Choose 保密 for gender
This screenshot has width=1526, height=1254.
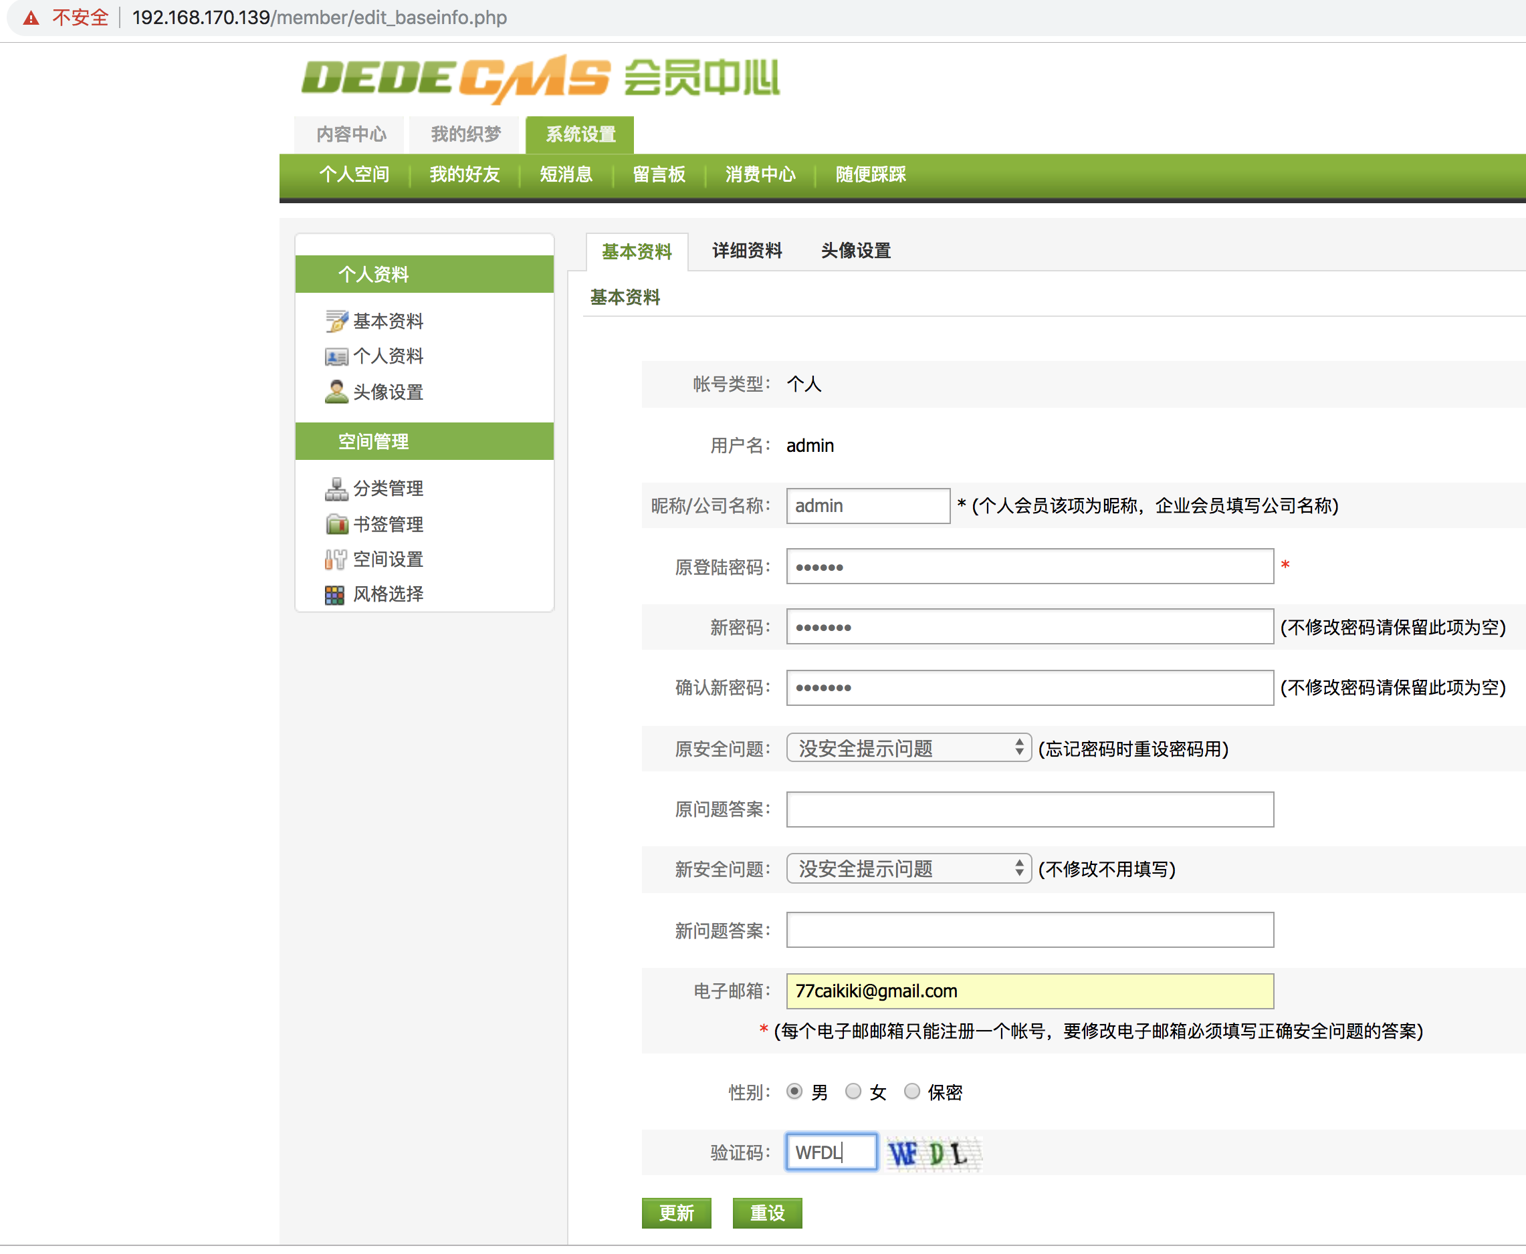[912, 1092]
